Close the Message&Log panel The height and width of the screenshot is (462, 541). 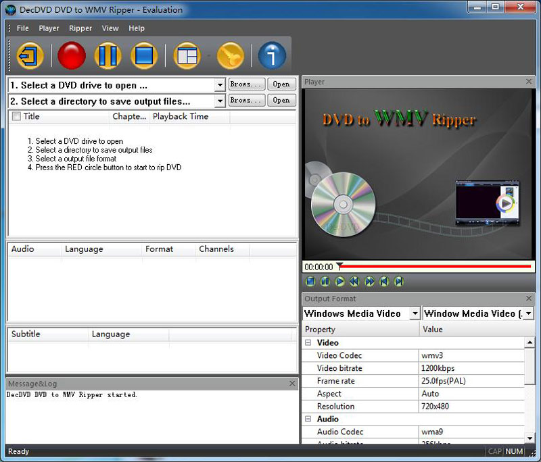(292, 384)
